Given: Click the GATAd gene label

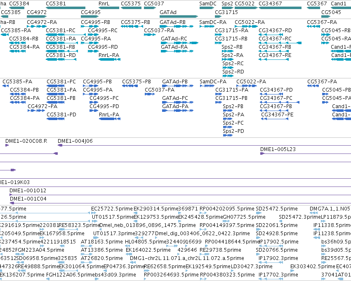Looking at the screenshot, I should (x=168, y=12).
